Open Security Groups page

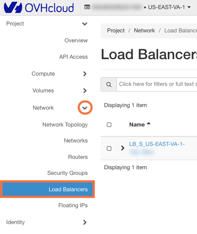68,173
